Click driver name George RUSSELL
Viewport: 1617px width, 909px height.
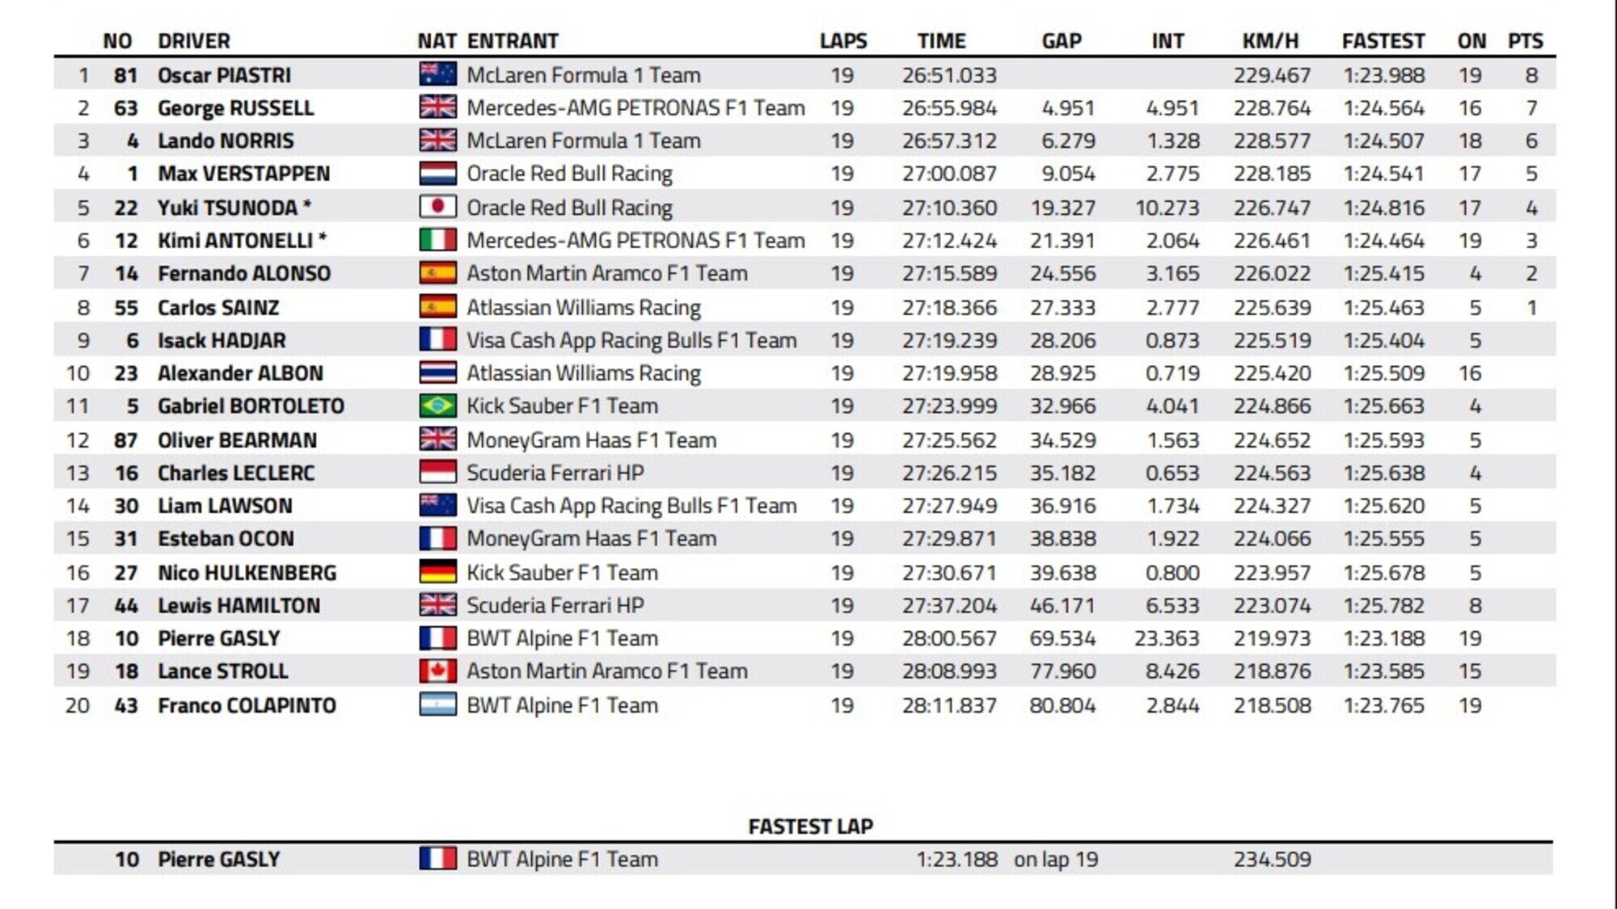(235, 107)
